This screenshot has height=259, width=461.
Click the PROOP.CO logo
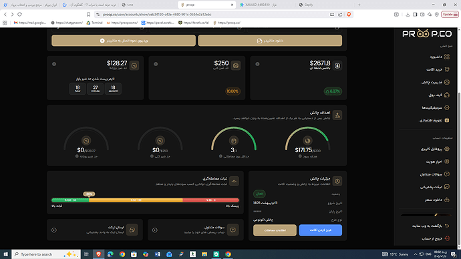[427, 34]
